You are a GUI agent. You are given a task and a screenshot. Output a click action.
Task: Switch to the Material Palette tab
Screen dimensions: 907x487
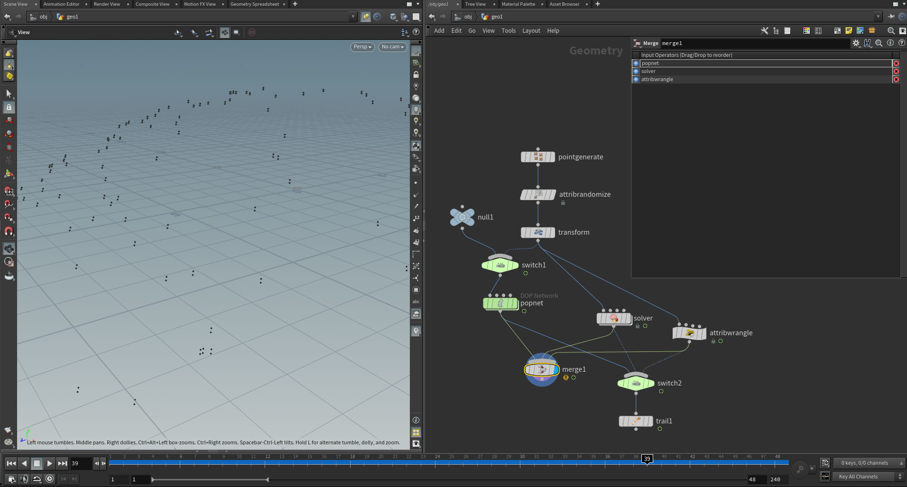[x=518, y=4]
